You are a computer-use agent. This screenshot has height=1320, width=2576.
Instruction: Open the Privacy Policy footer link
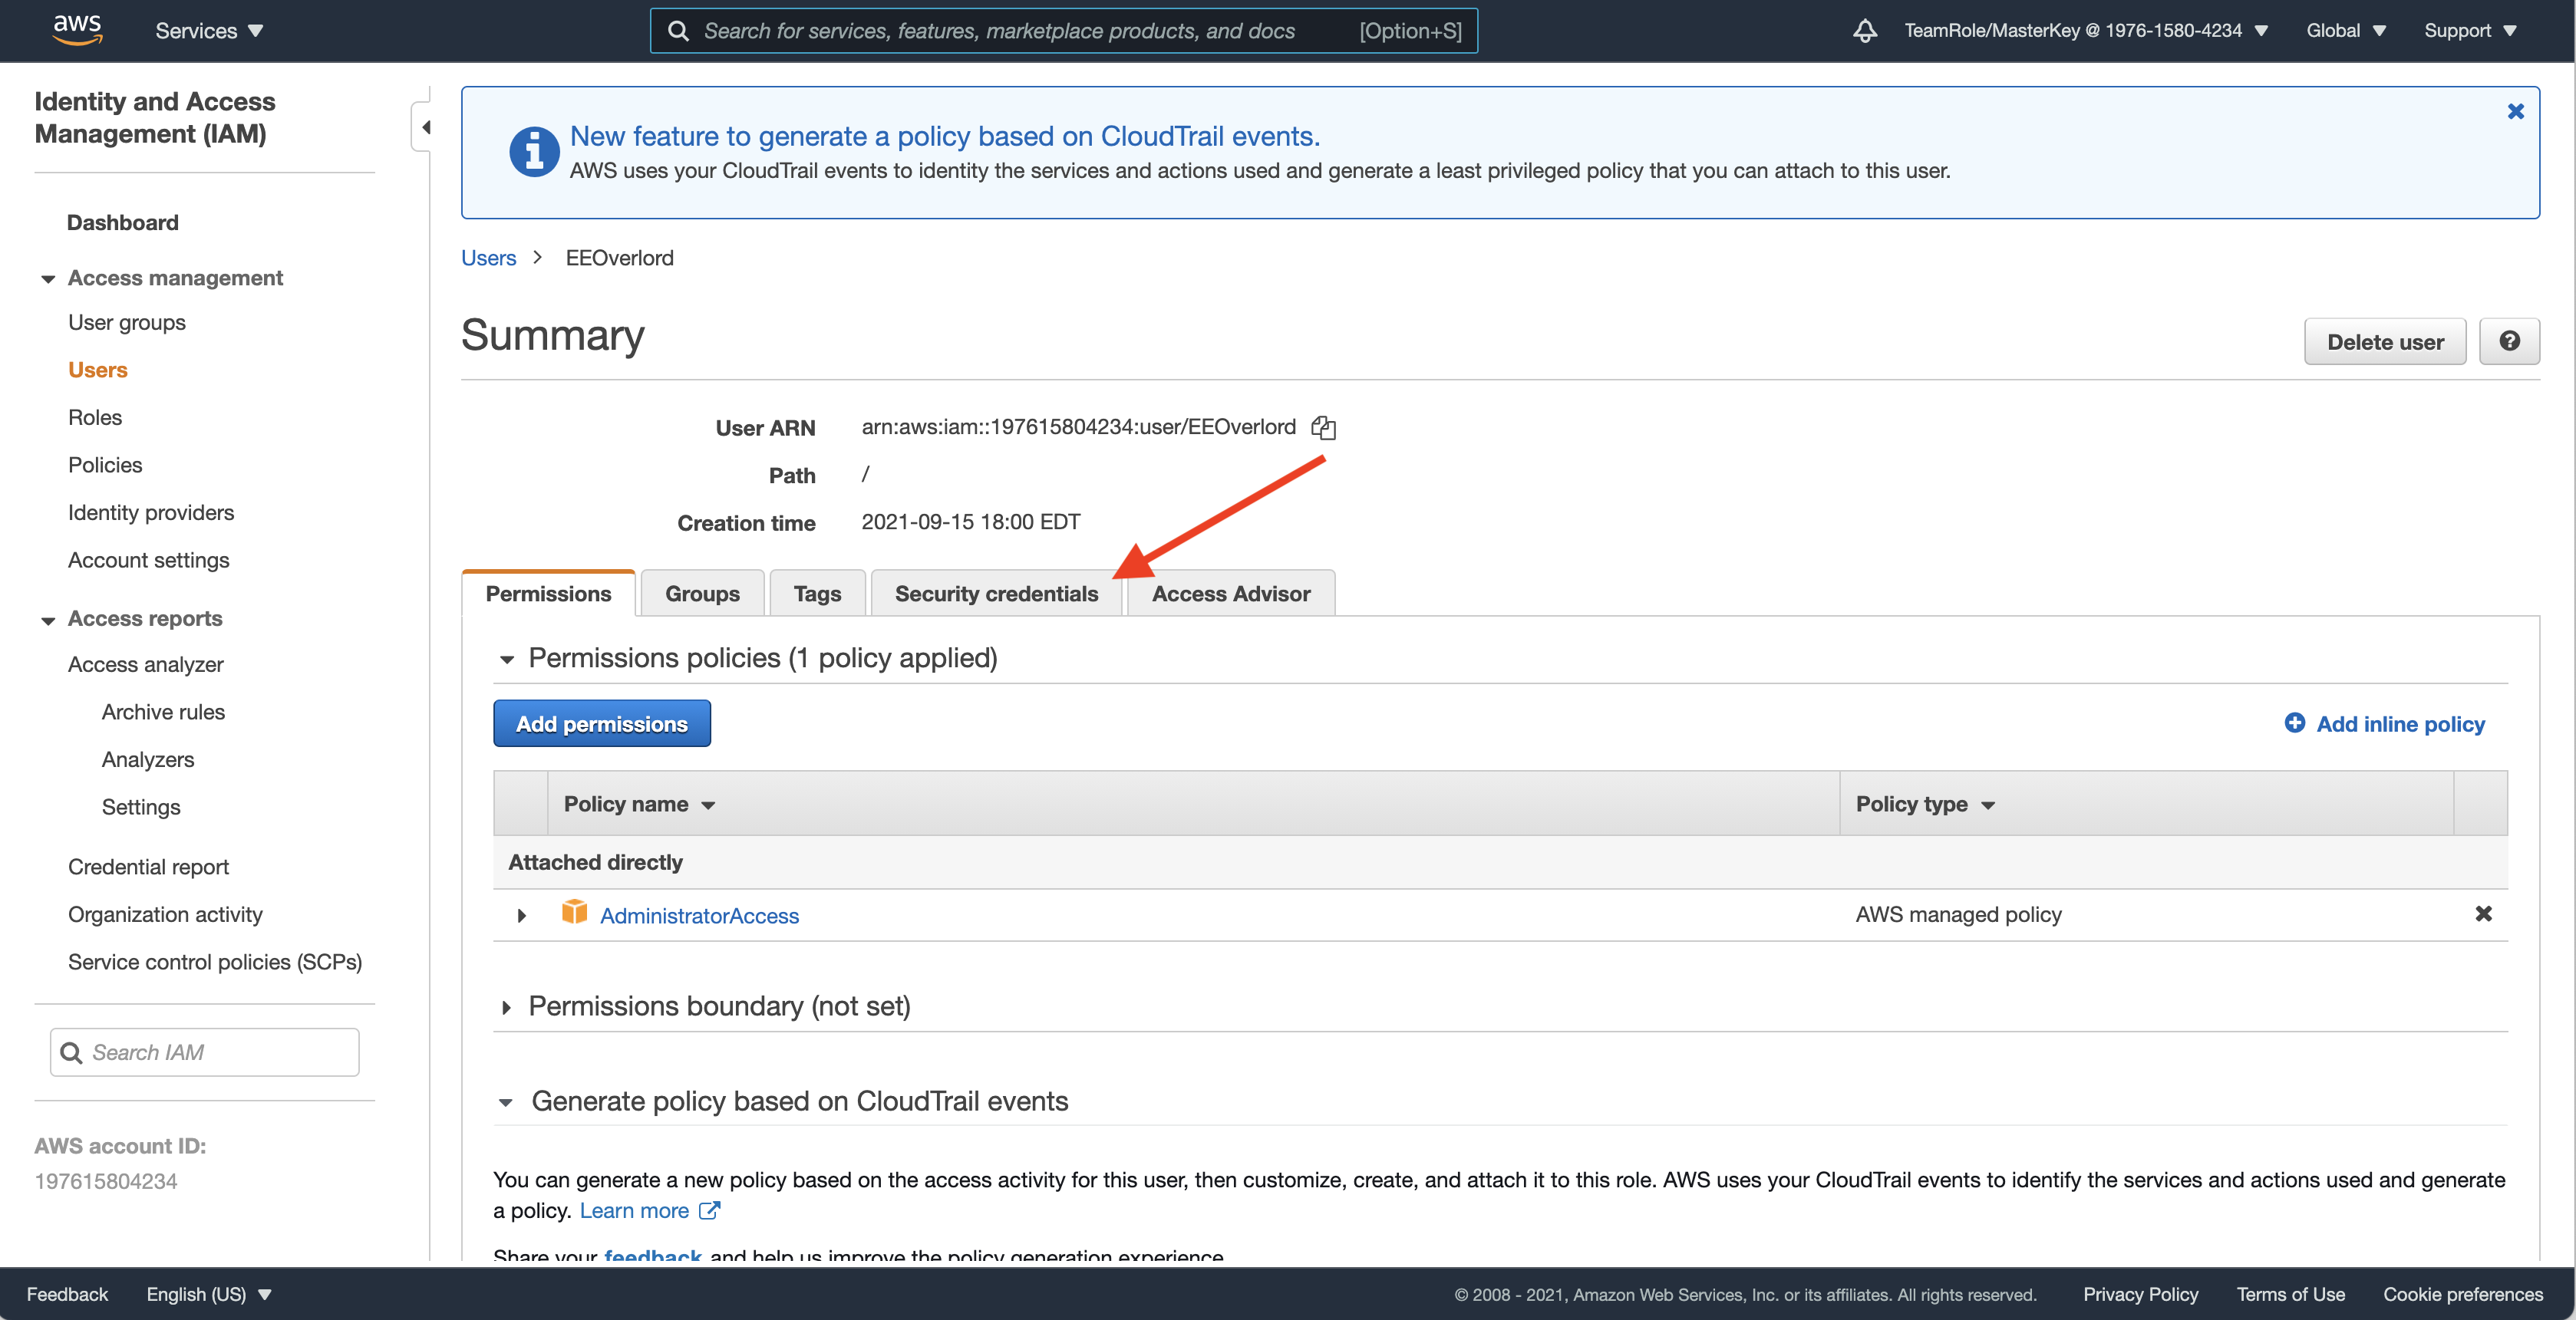tap(2140, 1294)
